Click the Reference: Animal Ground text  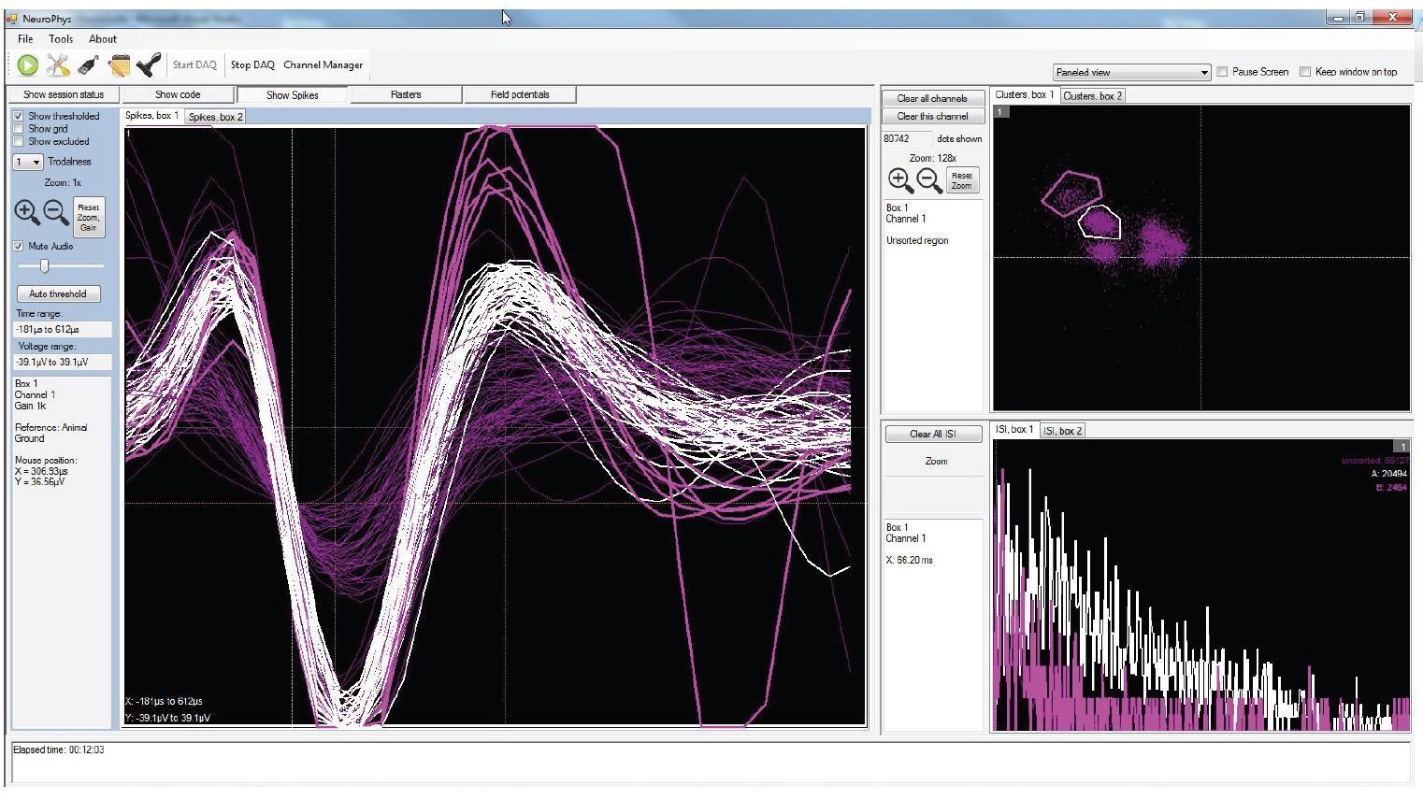click(x=50, y=433)
